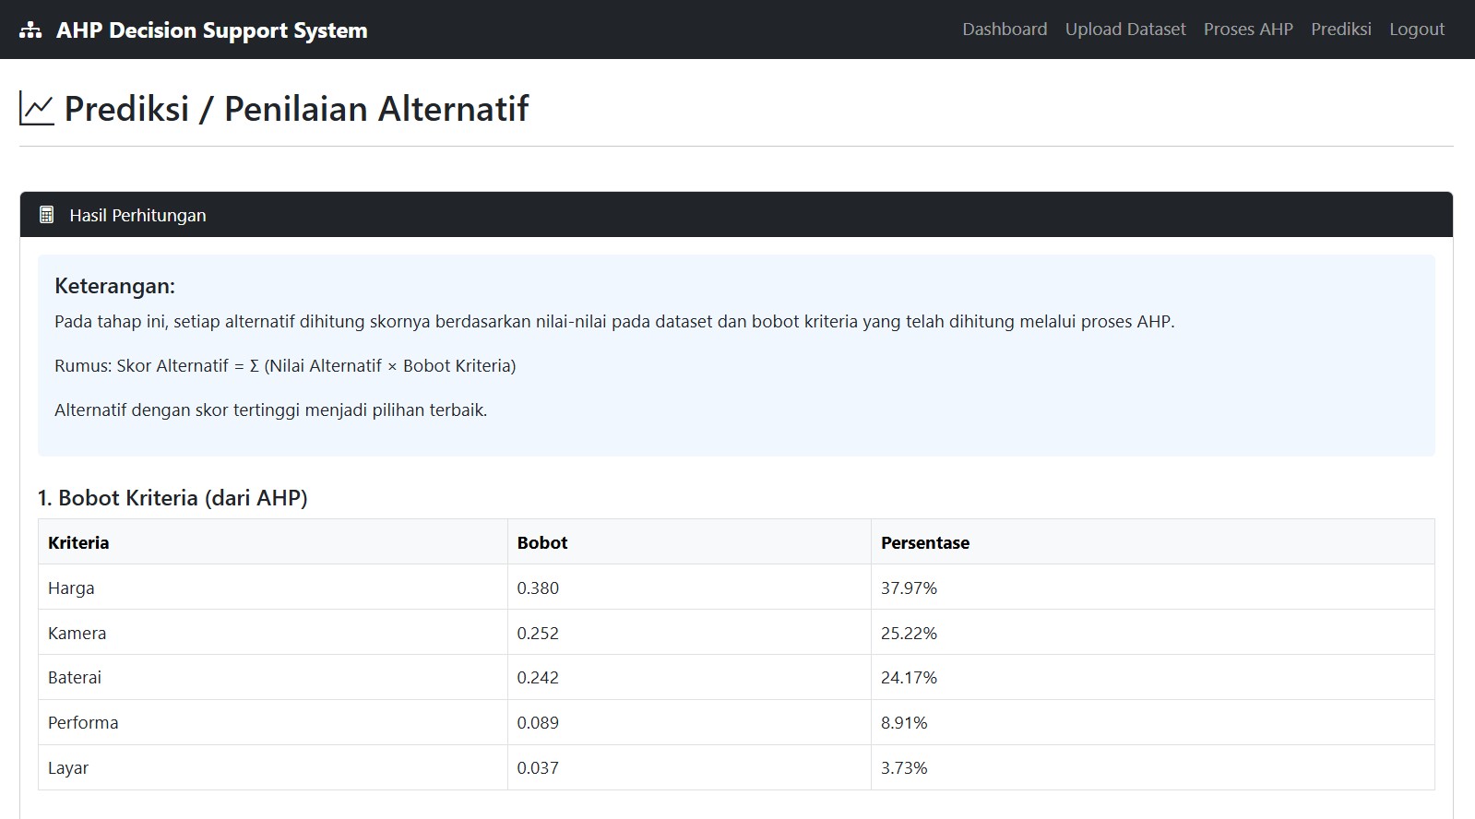This screenshot has width=1475, height=819.
Task: Click the Hasil Perhitungan card header text
Action: point(137,215)
